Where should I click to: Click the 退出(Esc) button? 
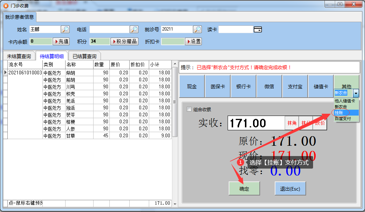tap(290, 188)
